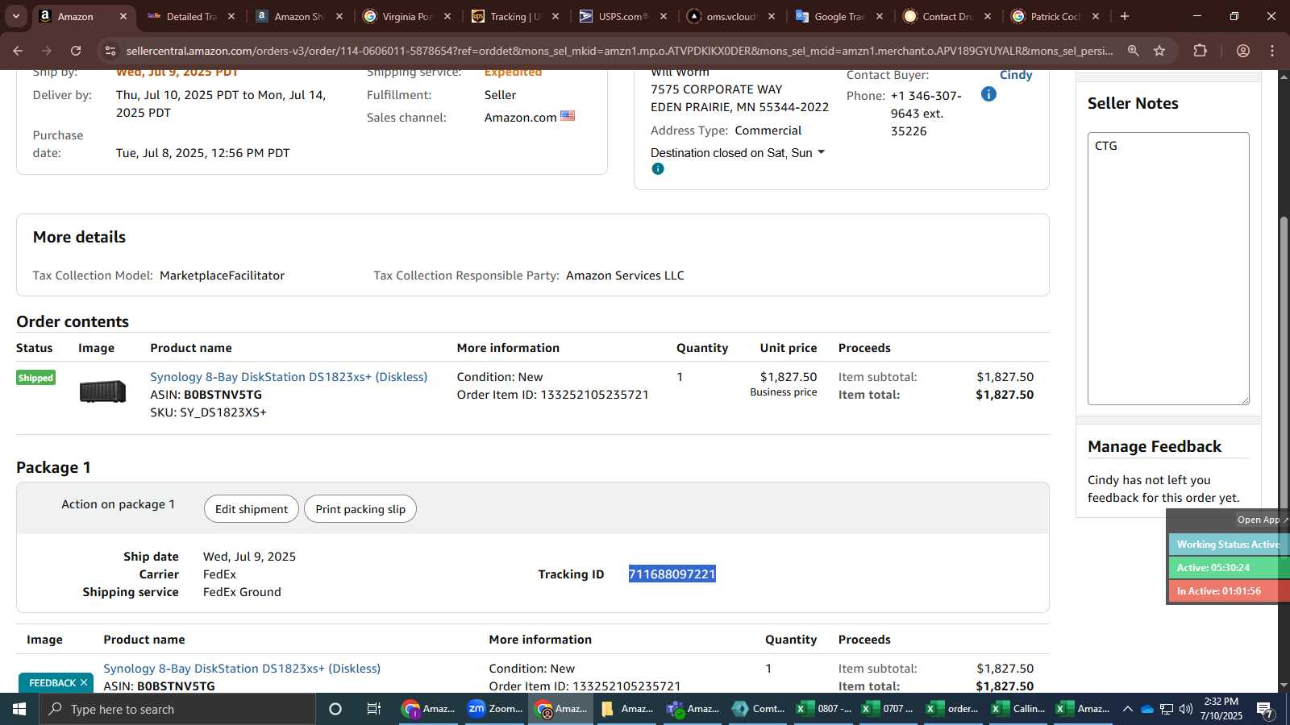Viewport: 1290px width, 725px height.
Task: Click the OneDrive cloud tray icon
Action: point(1146,709)
